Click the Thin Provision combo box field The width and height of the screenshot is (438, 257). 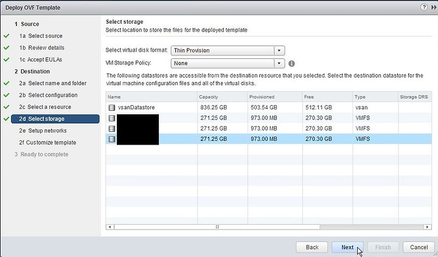tap(228, 50)
